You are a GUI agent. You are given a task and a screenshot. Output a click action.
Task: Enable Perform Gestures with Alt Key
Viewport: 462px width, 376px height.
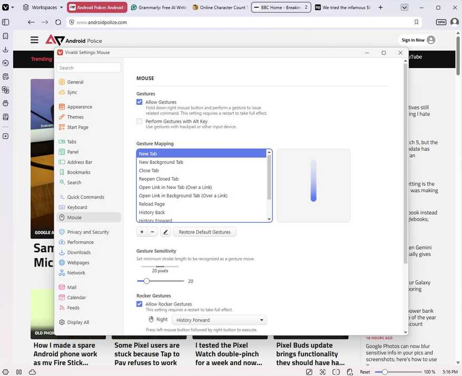click(x=139, y=121)
